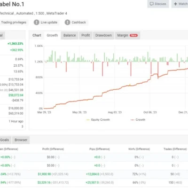Click the +362.95% value
The image size is (188, 188).
coord(16,50)
